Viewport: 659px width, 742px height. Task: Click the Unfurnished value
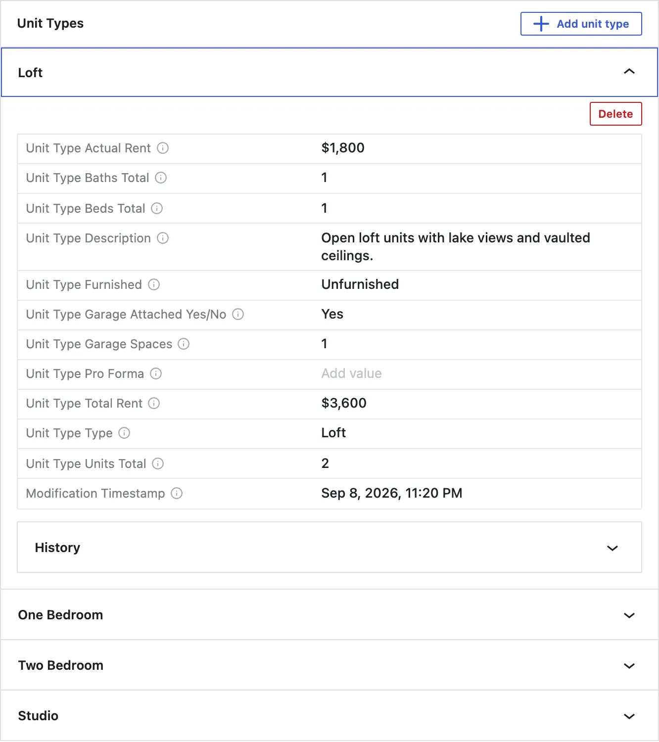pos(360,284)
